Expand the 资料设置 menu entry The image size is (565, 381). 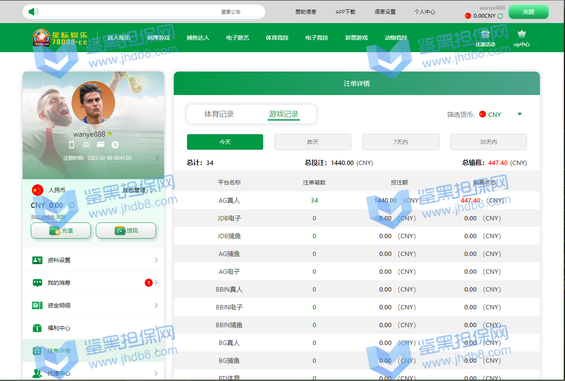click(156, 260)
